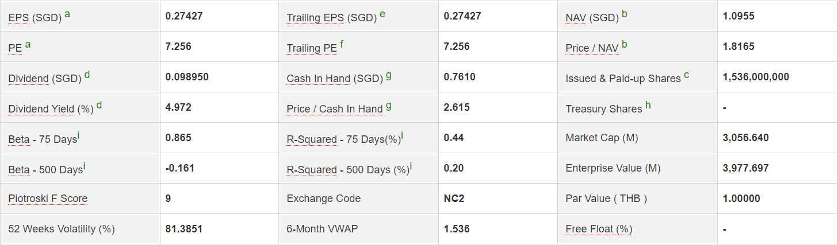This screenshot has width=838, height=245.
Task: Click footnote marker 'h' beside Treasury Shares
Action: pos(648,106)
